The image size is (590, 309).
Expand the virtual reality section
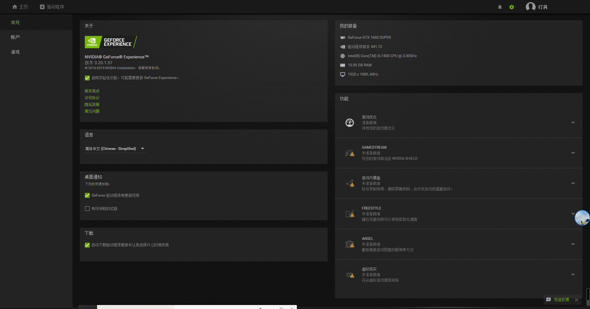coord(573,275)
